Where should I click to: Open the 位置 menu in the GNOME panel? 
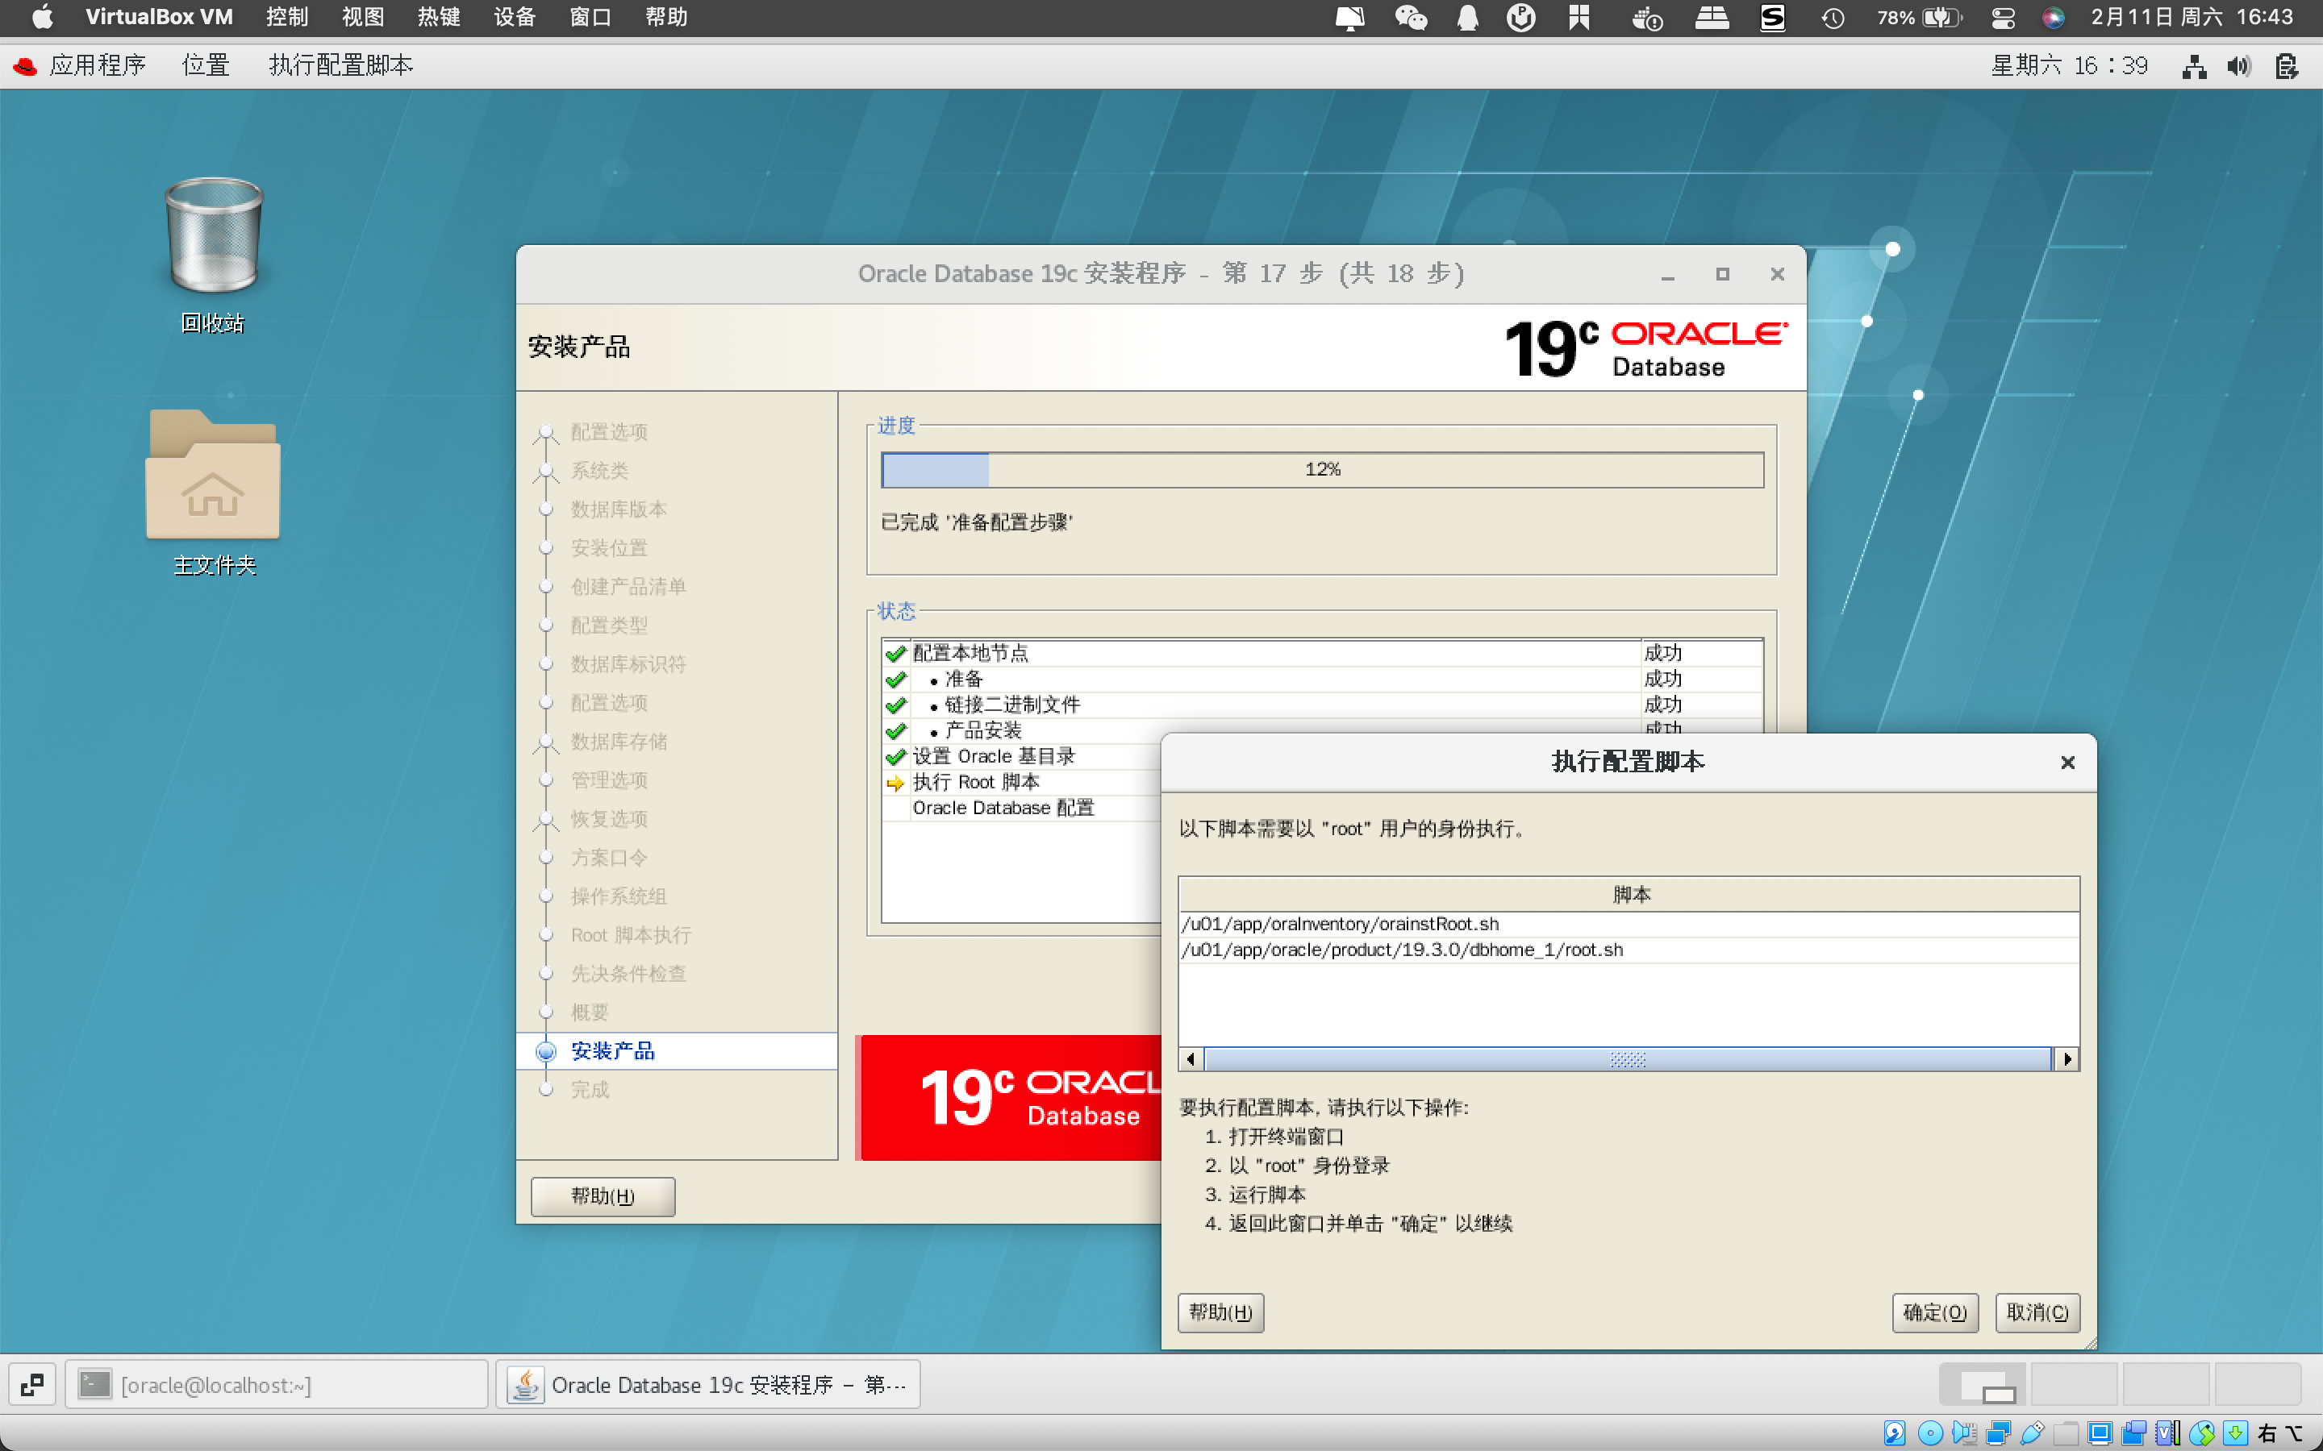tap(206, 65)
